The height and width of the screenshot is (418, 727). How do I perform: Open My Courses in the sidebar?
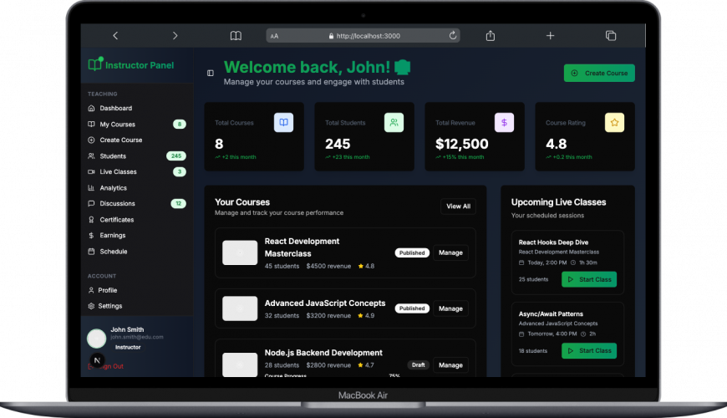pyautogui.click(x=137, y=125)
